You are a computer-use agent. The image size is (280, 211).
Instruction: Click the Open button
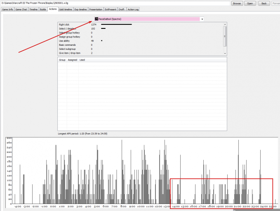tap(250, 3)
